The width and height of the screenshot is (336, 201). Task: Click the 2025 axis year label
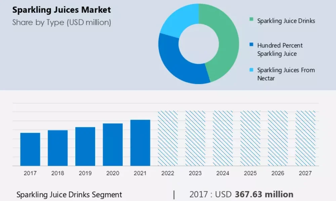(250, 173)
